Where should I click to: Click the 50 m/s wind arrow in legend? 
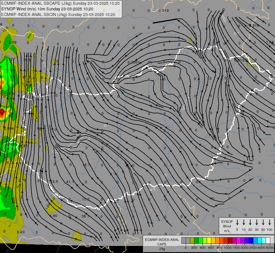263,222
